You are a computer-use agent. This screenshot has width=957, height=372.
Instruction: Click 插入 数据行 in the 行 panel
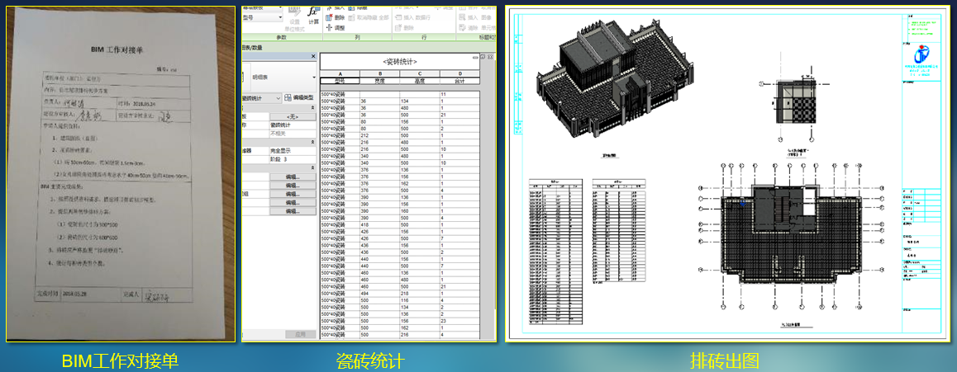pyautogui.click(x=412, y=17)
